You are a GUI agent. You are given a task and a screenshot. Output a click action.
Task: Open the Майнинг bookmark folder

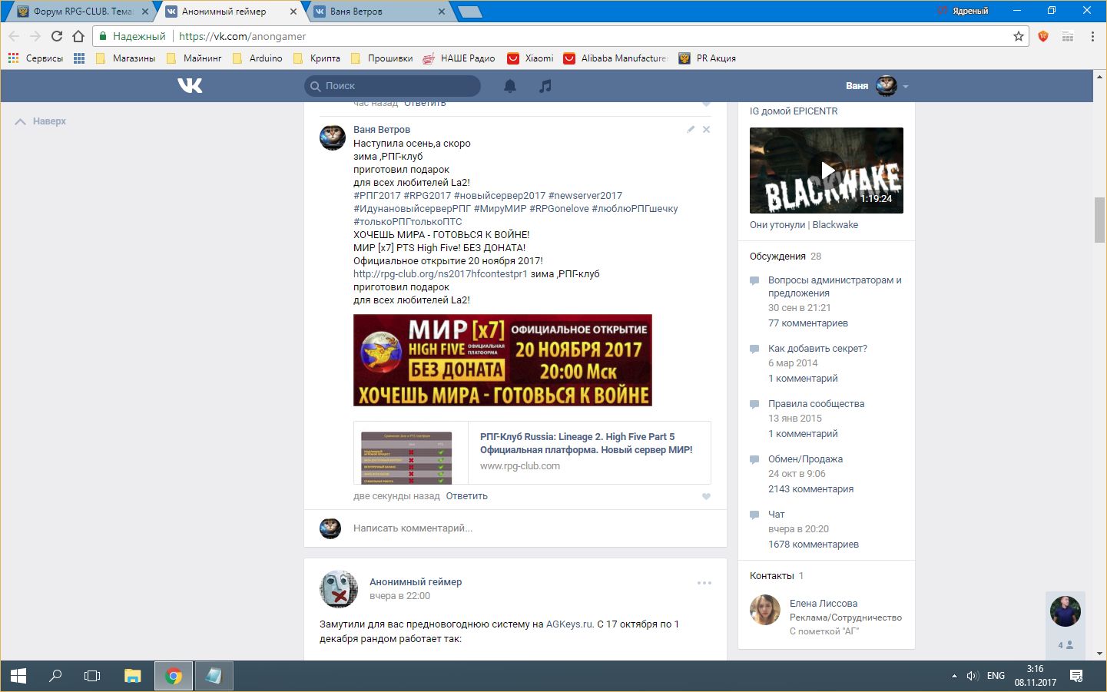pyautogui.click(x=194, y=58)
